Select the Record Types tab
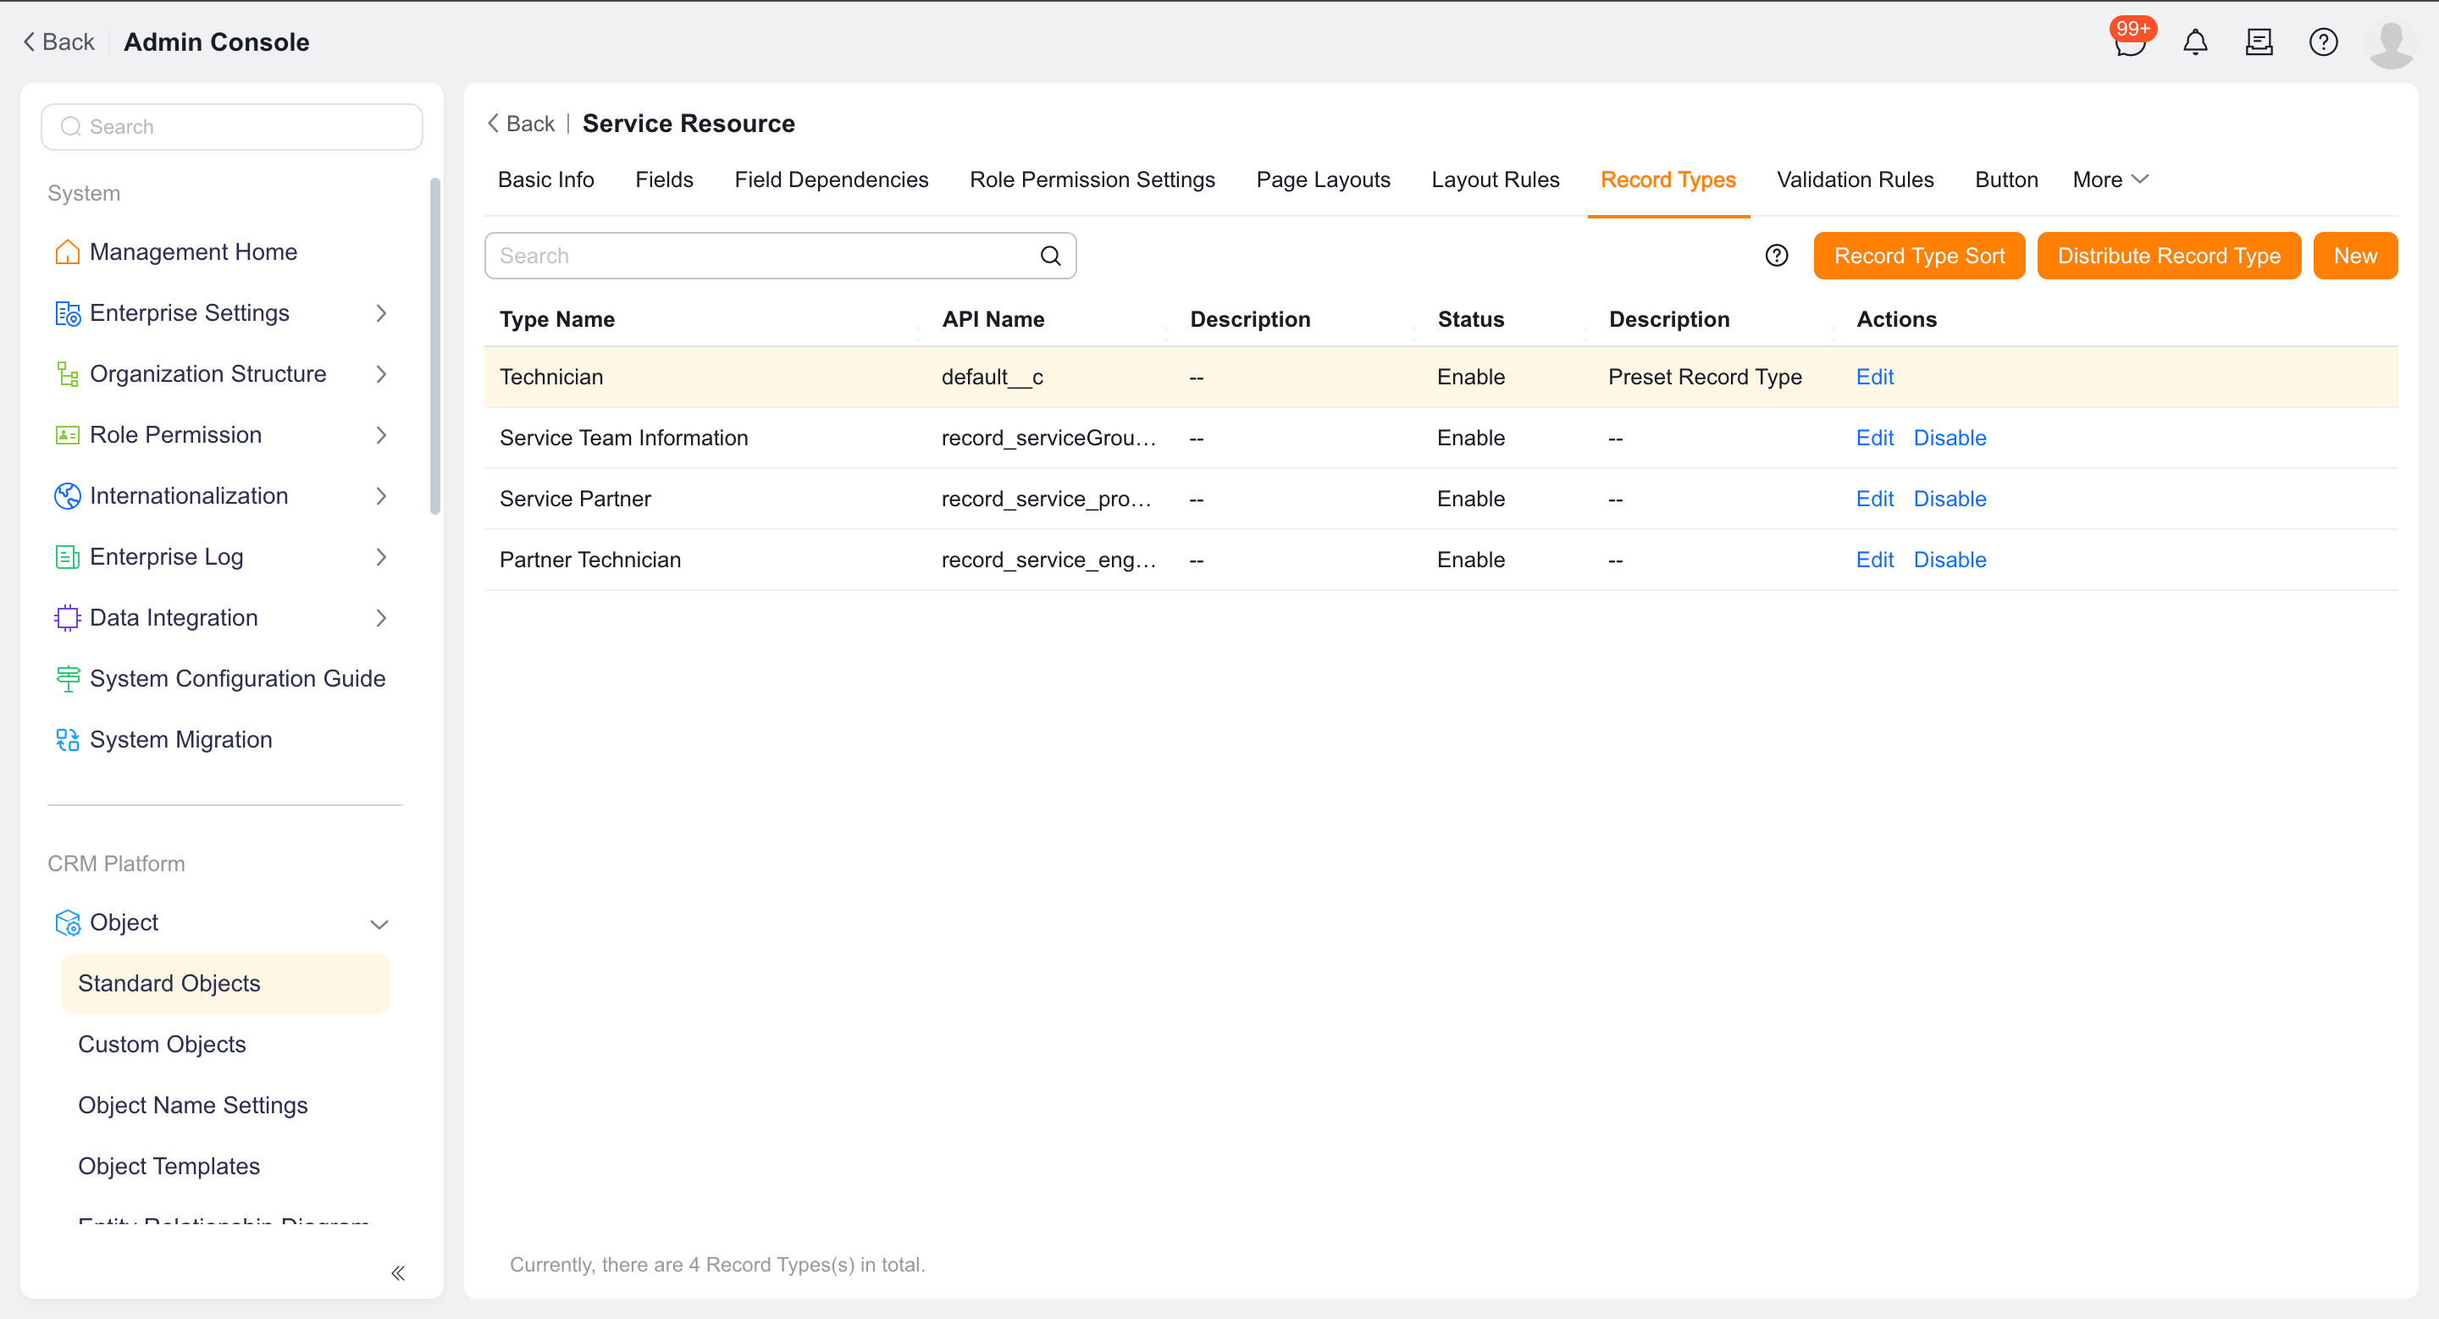The width and height of the screenshot is (2439, 1319). coord(1667,179)
